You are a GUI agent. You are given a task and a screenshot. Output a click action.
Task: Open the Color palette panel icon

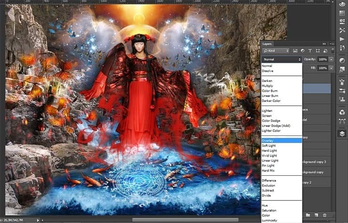[x=342, y=4]
